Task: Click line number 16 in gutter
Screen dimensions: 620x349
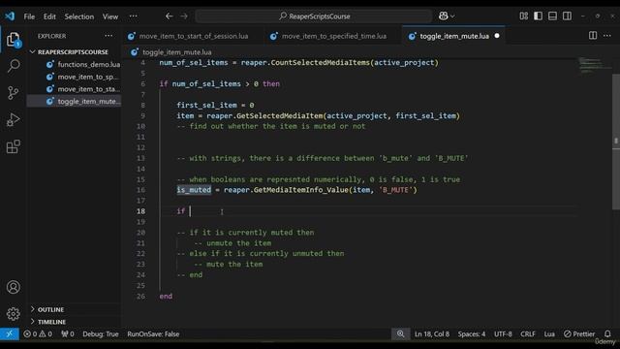Action: tap(140, 190)
